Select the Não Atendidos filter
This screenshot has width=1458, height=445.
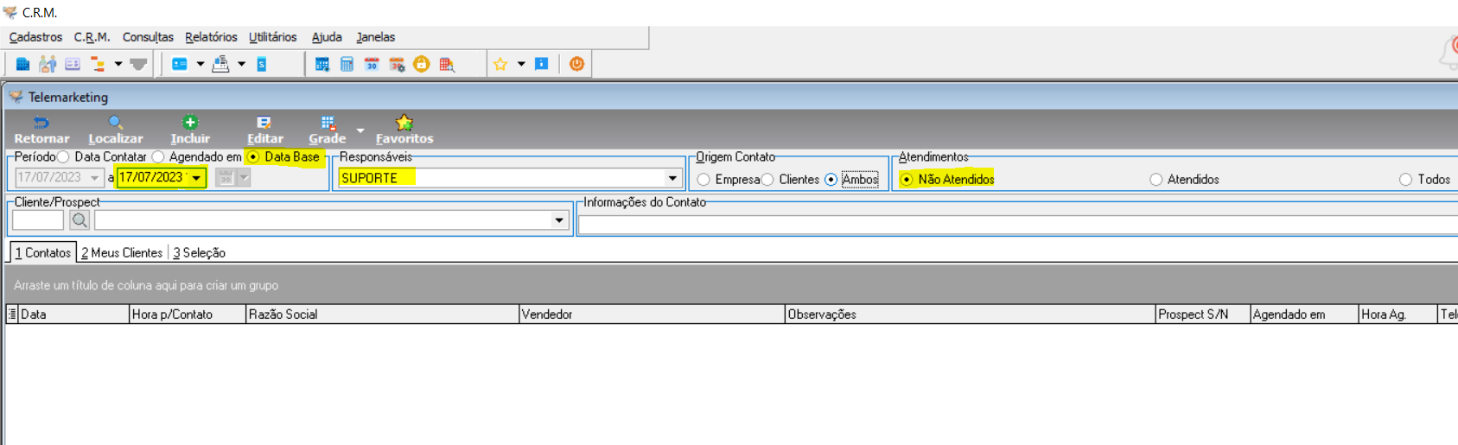coord(907,180)
